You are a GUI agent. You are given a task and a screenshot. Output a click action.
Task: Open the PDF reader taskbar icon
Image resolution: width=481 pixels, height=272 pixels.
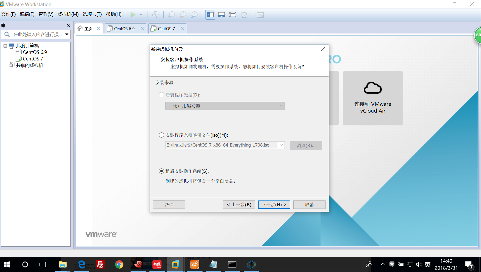point(194,264)
